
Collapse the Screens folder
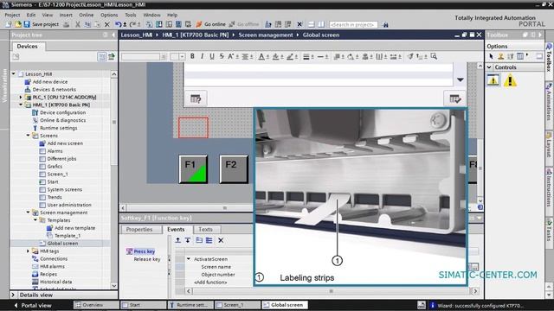click(28, 136)
